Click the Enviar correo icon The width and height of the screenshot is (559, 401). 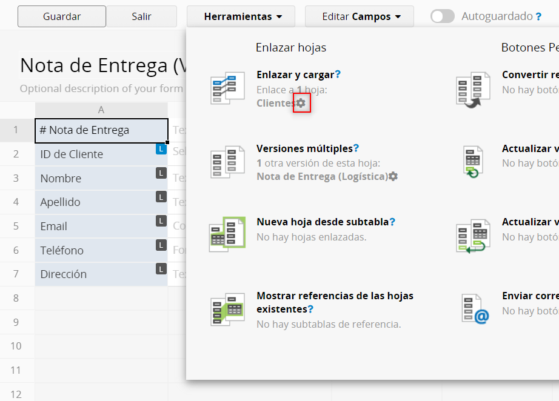click(x=474, y=309)
